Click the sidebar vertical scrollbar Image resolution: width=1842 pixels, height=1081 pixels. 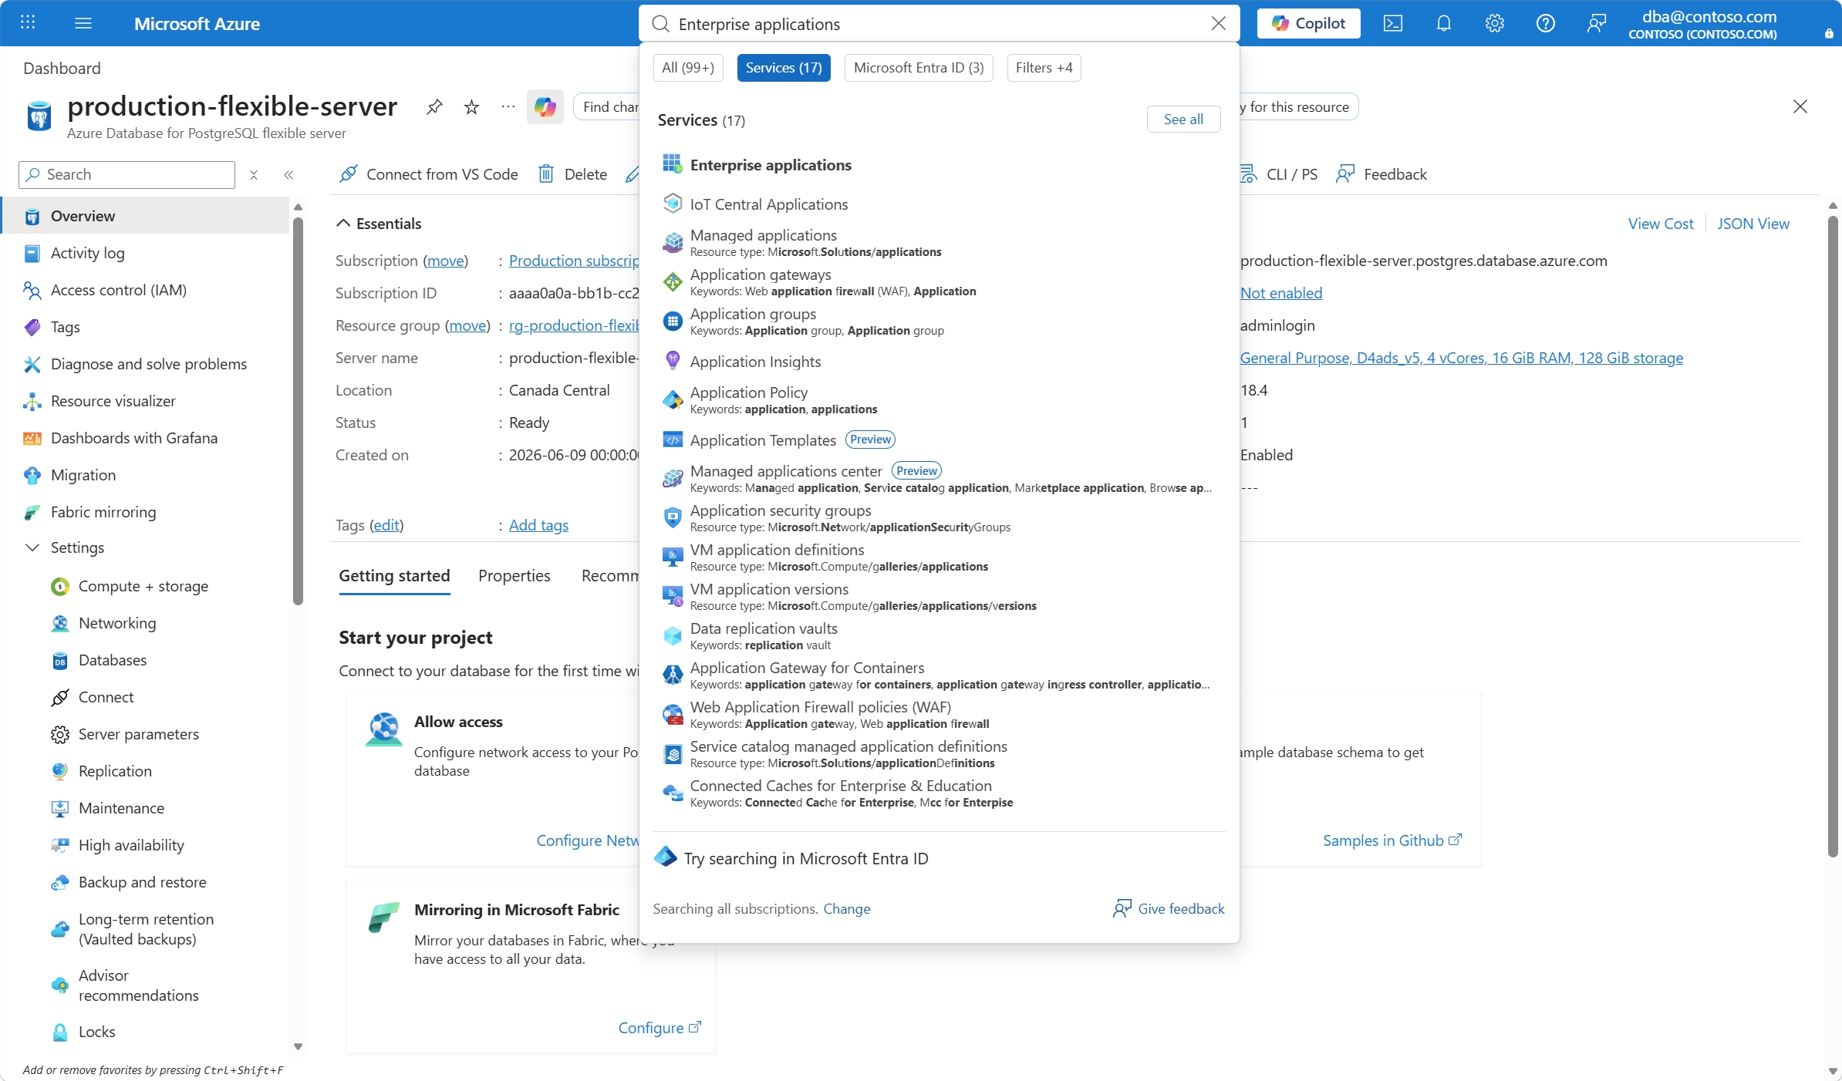point(299,411)
